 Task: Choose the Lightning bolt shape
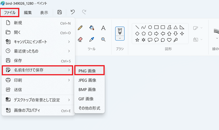tap(176, 40)
